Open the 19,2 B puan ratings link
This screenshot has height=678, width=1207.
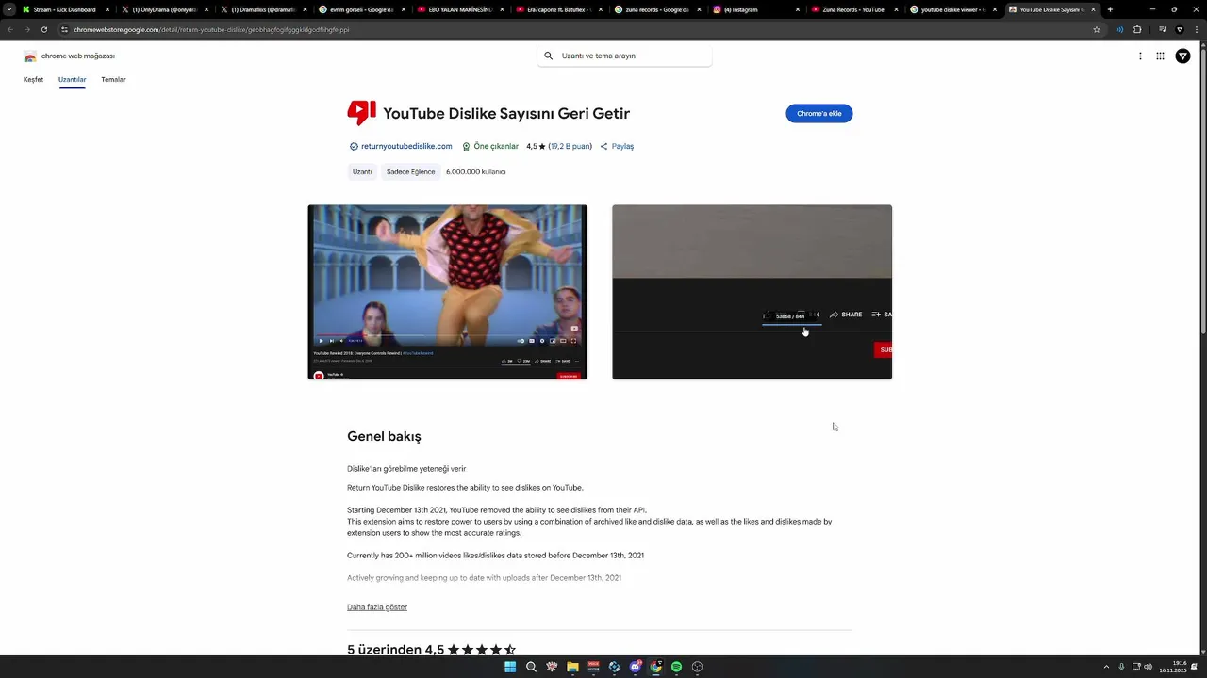[570, 146]
